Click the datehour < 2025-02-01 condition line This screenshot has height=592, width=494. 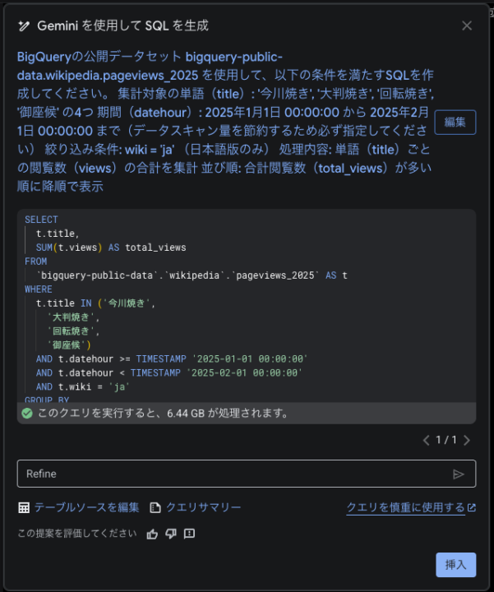169,373
